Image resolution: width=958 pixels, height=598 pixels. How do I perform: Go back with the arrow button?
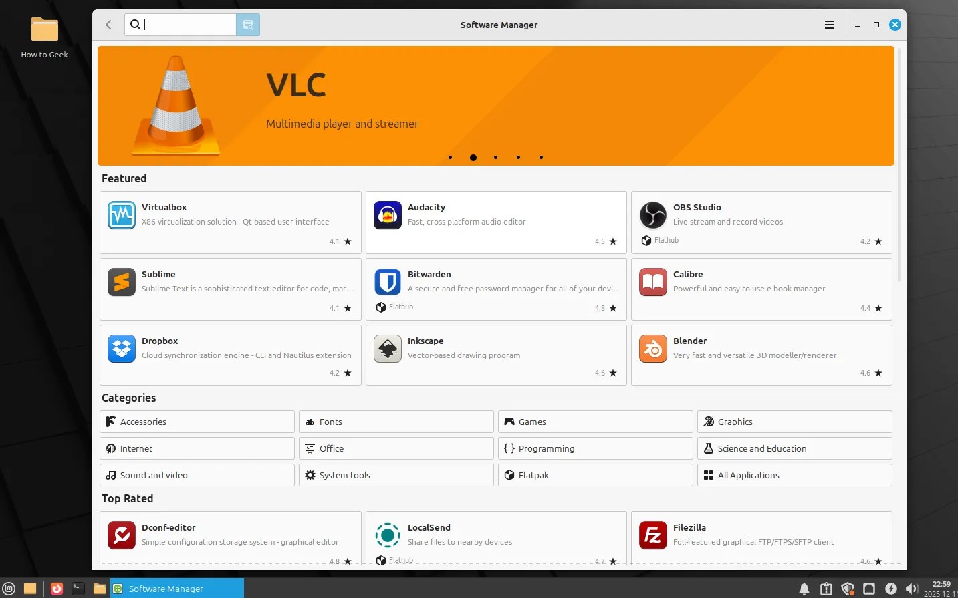(x=108, y=25)
